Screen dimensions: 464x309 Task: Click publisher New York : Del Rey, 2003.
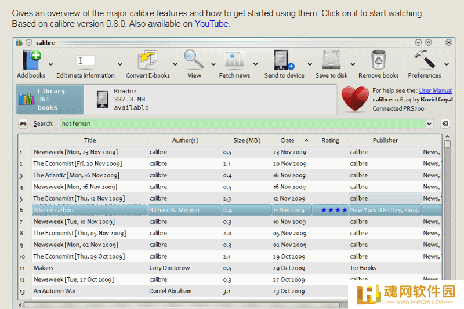(x=385, y=210)
